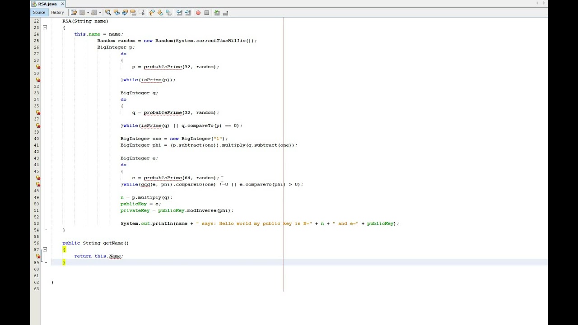Click 'this.name = name;' statement
The height and width of the screenshot is (325, 578).
tap(98, 34)
